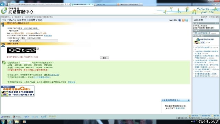Switch to Johney's.net tab
The image size is (220, 124).
pyautogui.click(x=105, y=4)
